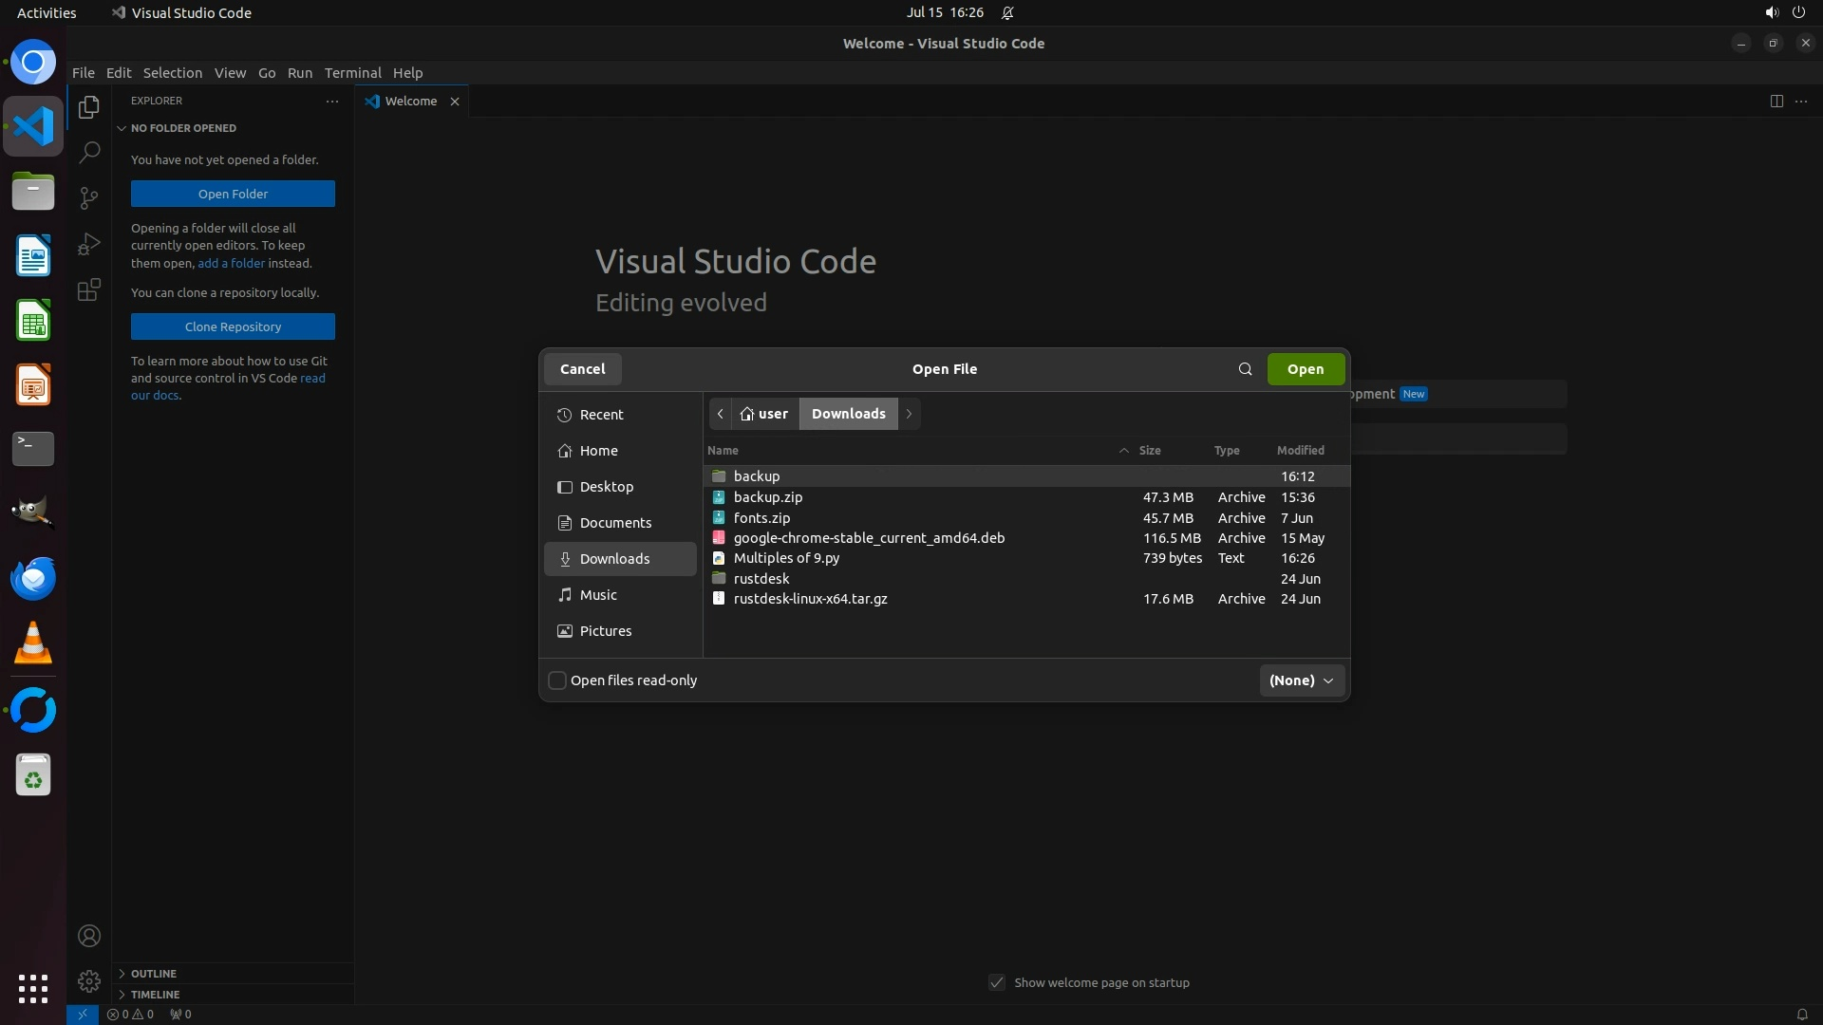This screenshot has width=1823, height=1025.
Task: Open the (None) file filter dropdown
Action: [x=1301, y=680]
